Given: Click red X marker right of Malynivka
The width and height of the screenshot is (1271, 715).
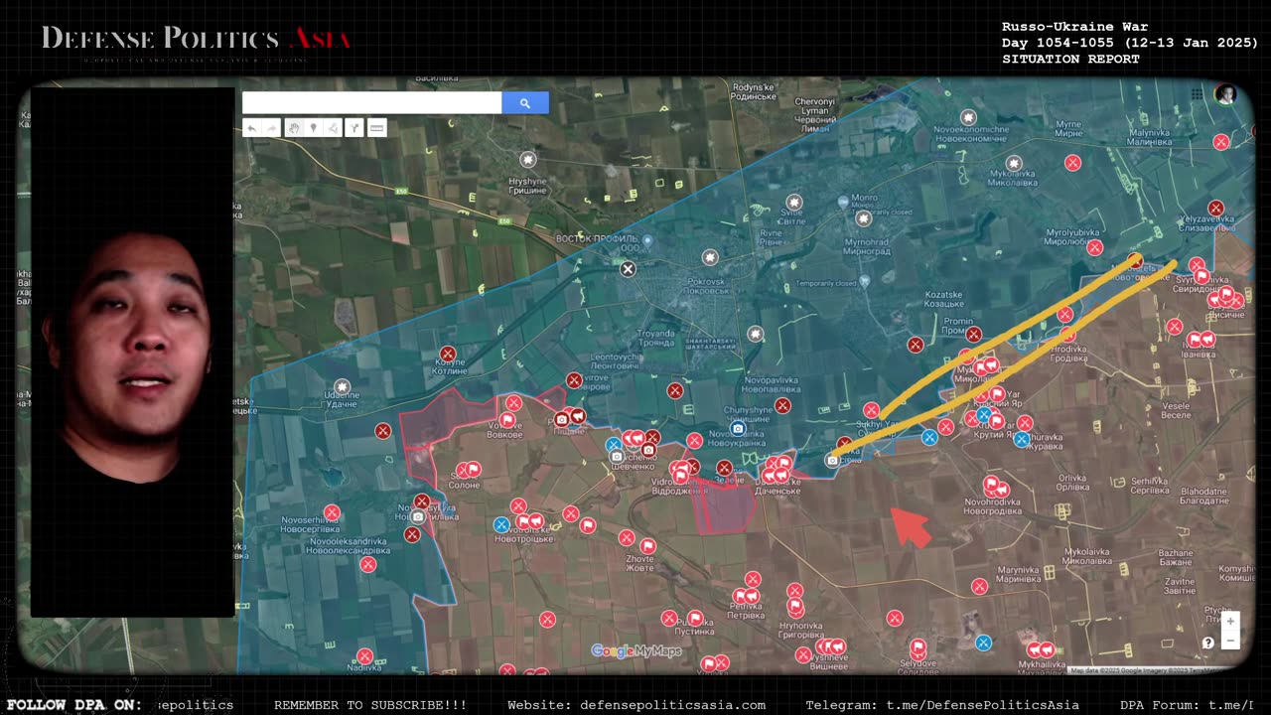Looking at the screenshot, I should 1221,142.
